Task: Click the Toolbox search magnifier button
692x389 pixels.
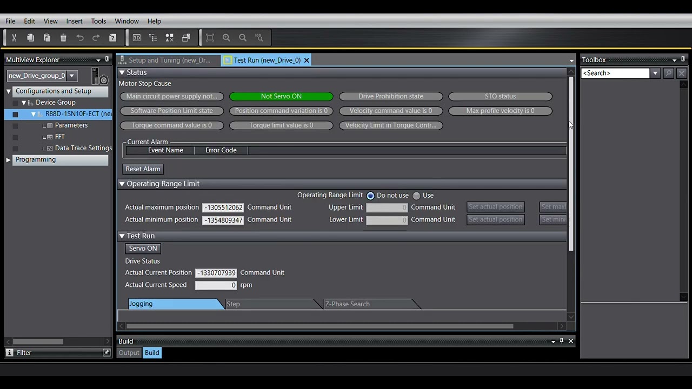Action: coord(668,73)
